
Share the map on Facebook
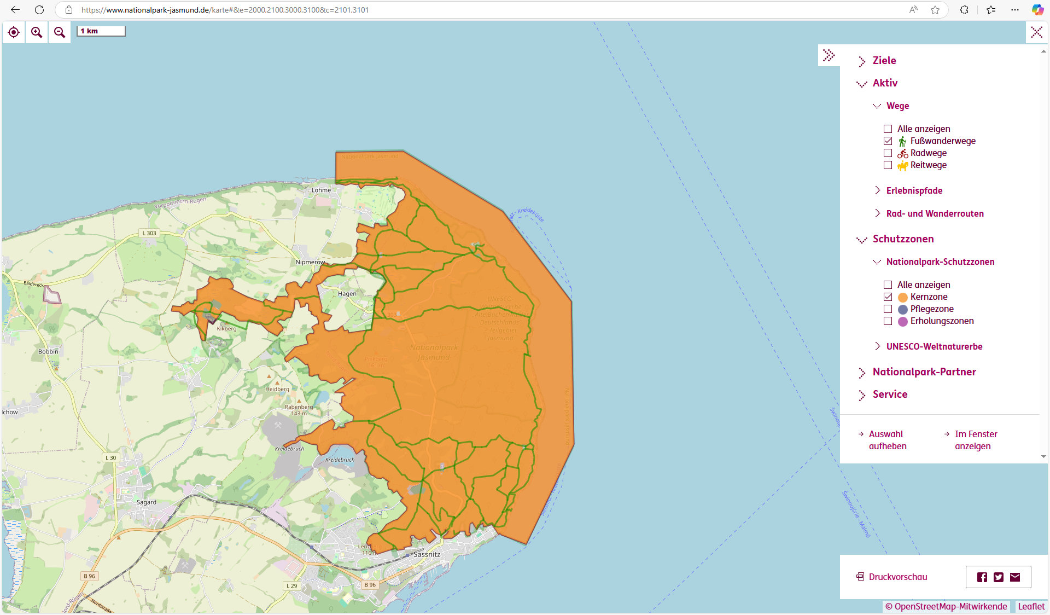[982, 577]
